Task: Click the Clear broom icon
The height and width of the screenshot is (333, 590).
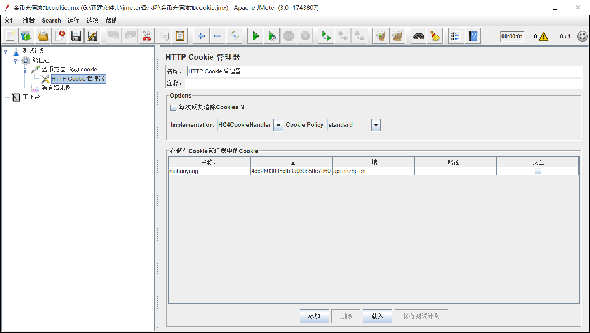Action: point(381,36)
